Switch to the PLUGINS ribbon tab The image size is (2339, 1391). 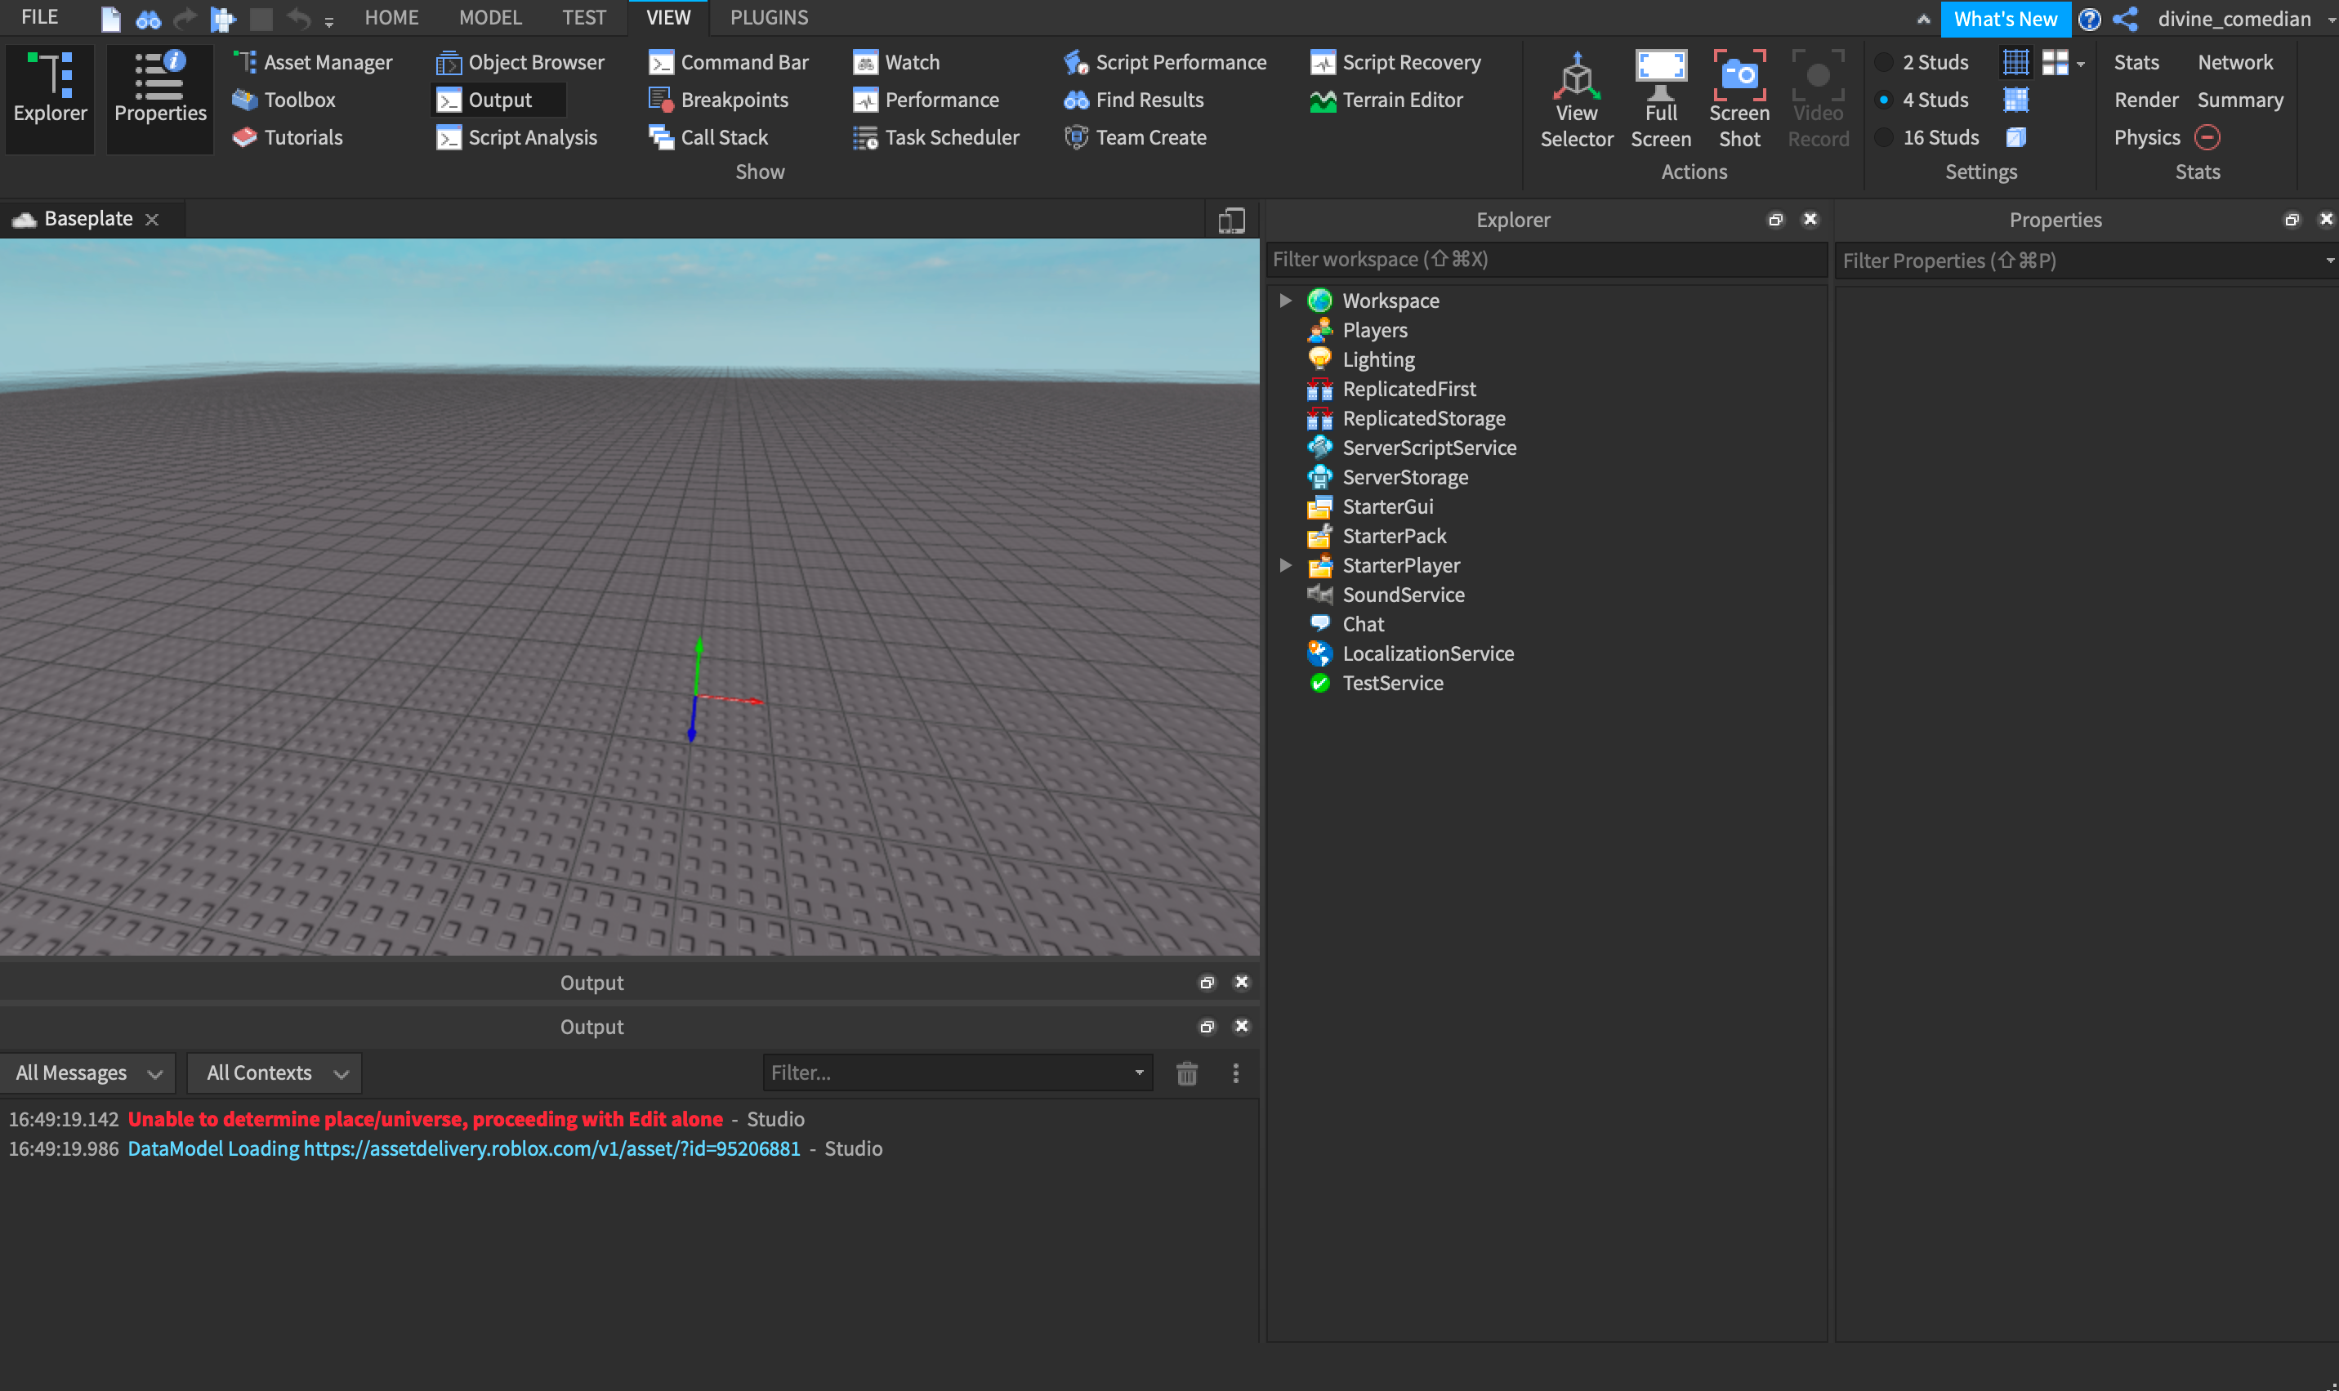click(769, 17)
